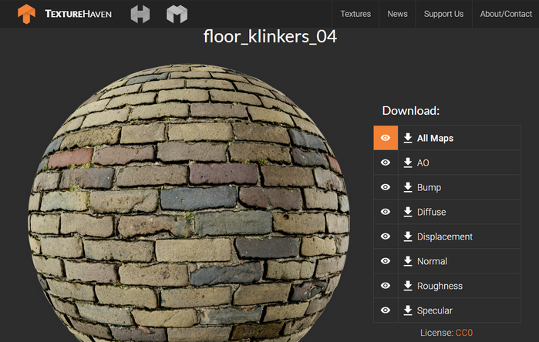Click the brick sphere texture preview
This screenshot has width=539, height=342.
coord(189,203)
